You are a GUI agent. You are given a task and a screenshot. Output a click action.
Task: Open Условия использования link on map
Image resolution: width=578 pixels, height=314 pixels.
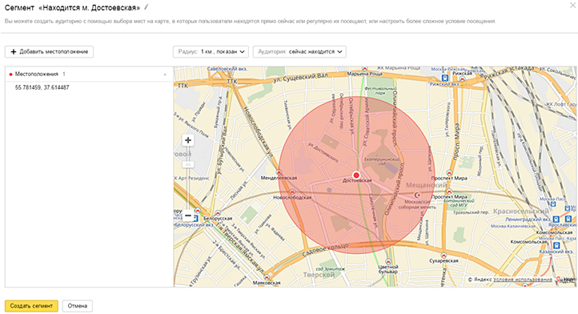pos(523,280)
